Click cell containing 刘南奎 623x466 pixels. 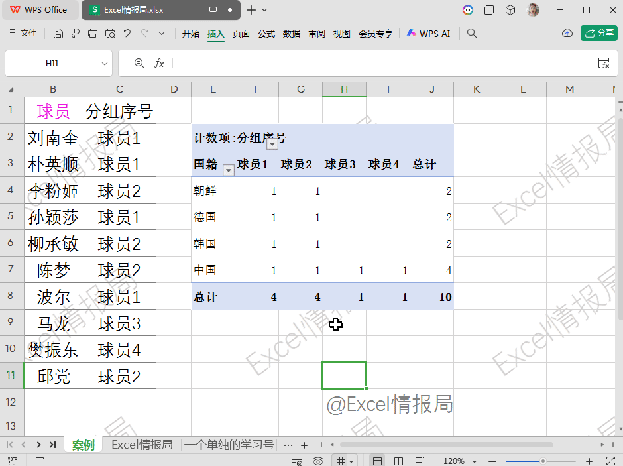[53, 137]
